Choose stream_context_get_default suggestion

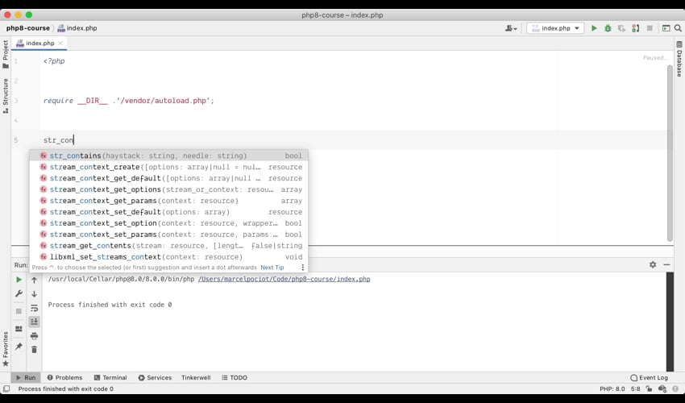(x=168, y=178)
